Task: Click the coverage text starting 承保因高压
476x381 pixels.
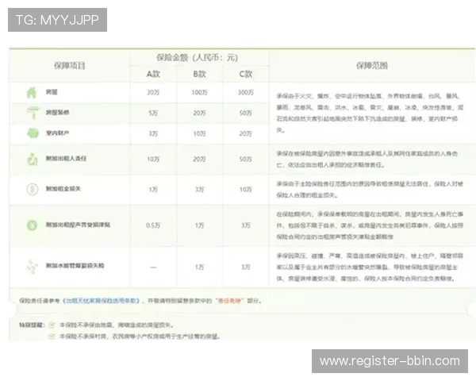Action: pos(370,267)
